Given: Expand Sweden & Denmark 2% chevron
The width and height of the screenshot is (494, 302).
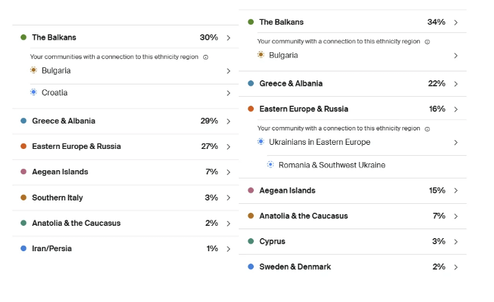Looking at the screenshot, I should point(456,267).
